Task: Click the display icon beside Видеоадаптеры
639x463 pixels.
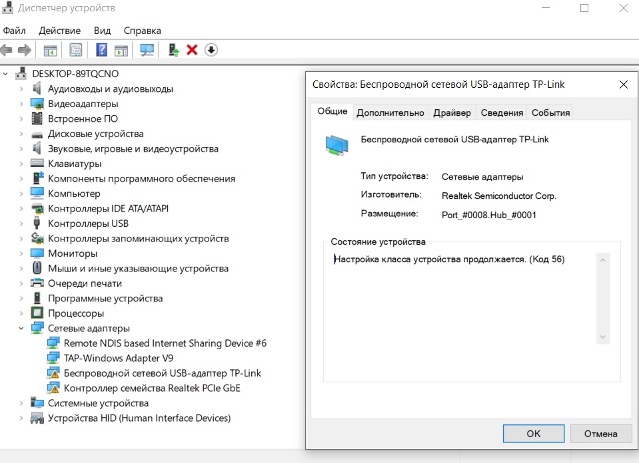Action: tap(37, 103)
